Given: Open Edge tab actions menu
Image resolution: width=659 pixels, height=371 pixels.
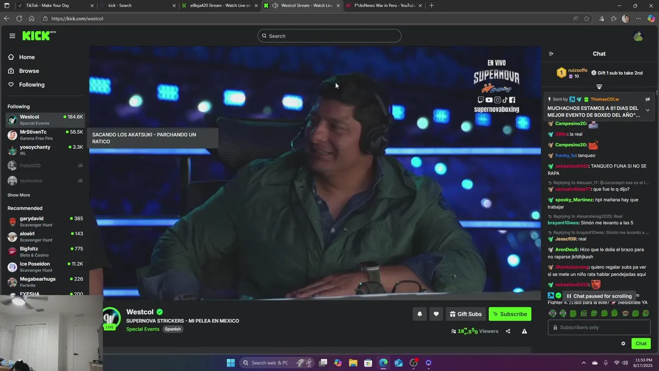Looking at the screenshot, I should 7,6.
